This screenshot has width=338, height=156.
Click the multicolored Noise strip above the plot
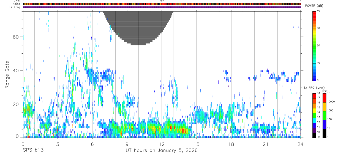pyautogui.click(x=162, y=4)
